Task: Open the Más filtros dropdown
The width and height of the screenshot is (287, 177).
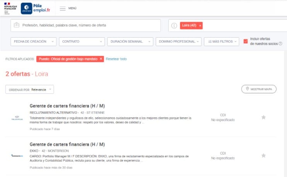Action: pyautogui.click(x=221, y=41)
